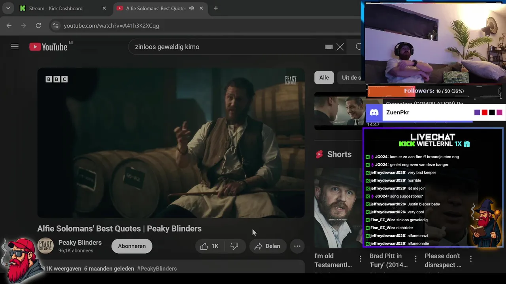Like the video with thumbs up

[x=210, y=246]
